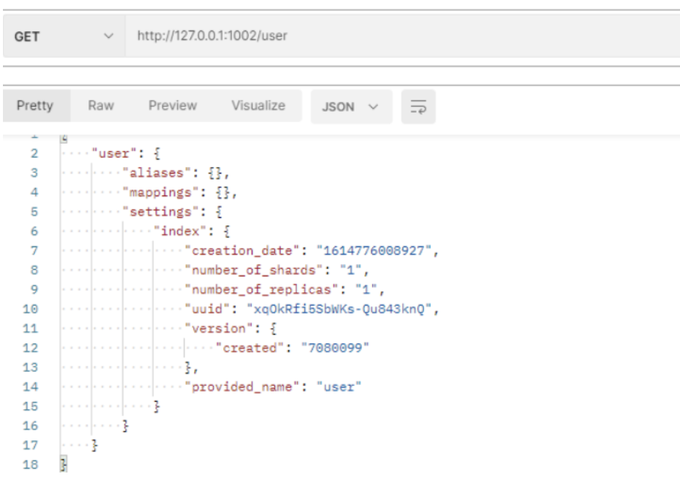Image resolution: width=680 pixels, height=490 pixels.
Task: Expand the JSON format dropdown
Action: pos(351,107)
